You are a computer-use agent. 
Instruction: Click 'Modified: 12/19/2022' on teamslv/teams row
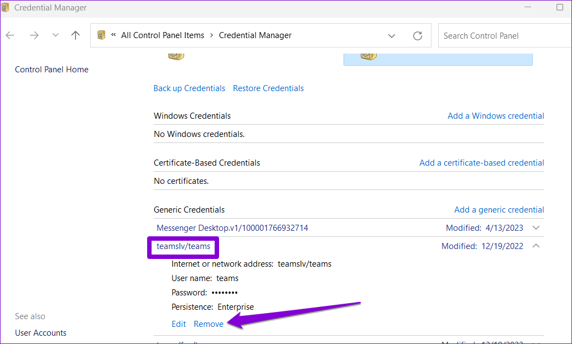point(482,246)
